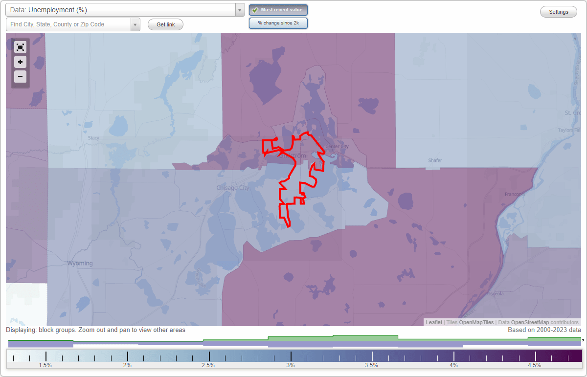Image resolution: width=587 pixels, height=377 pixels.
Task: Click the 1.5% legend label
Action: (x=45, y=365)
